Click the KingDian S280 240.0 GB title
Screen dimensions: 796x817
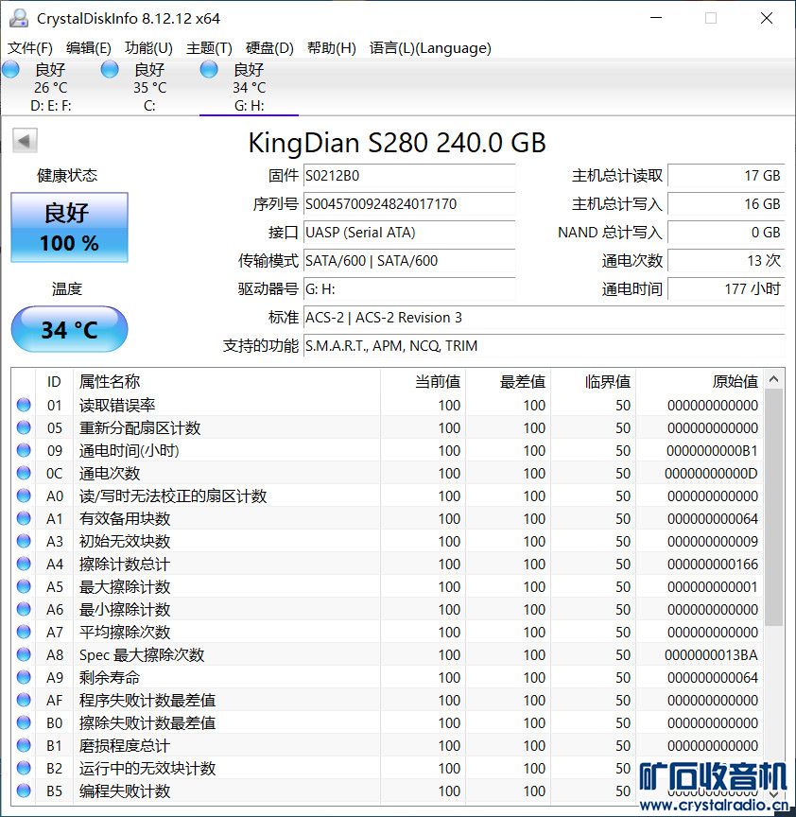[x=397, y=142]
